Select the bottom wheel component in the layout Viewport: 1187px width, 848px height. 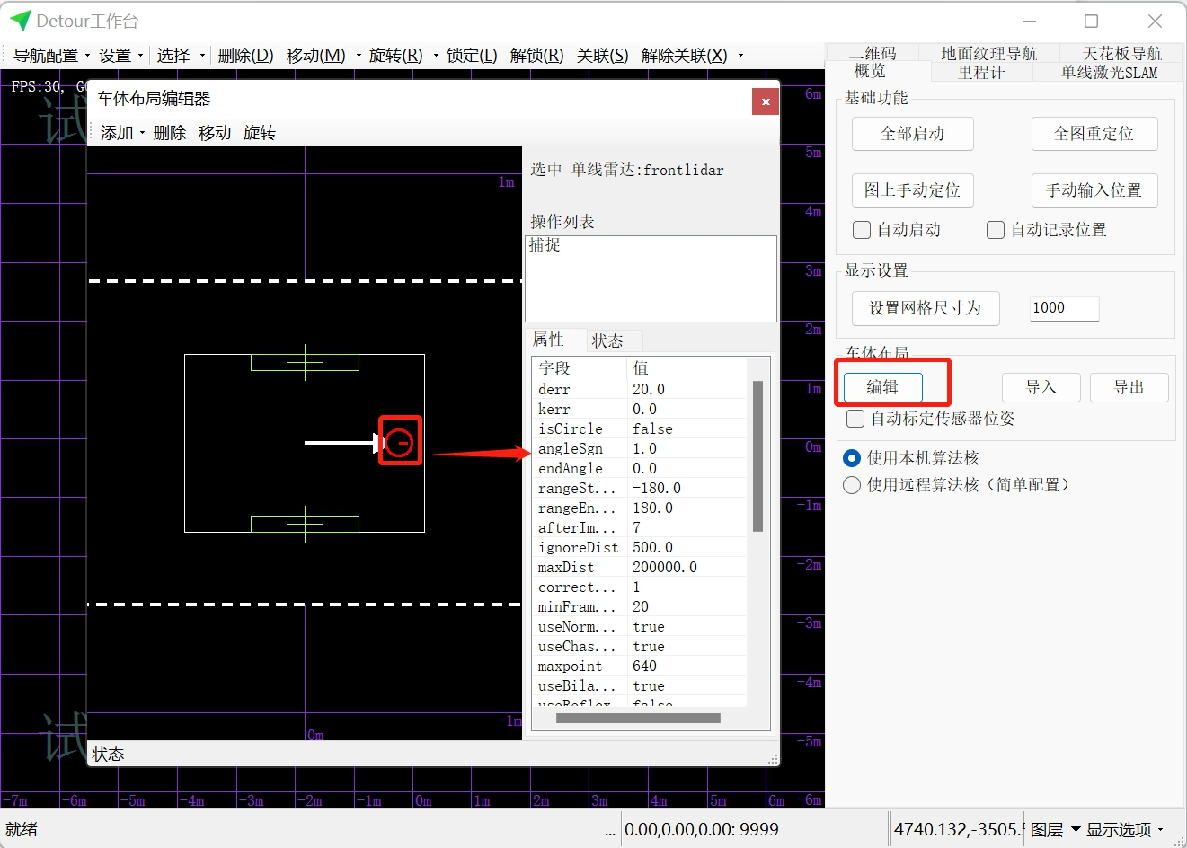click(x=305, y=523)
